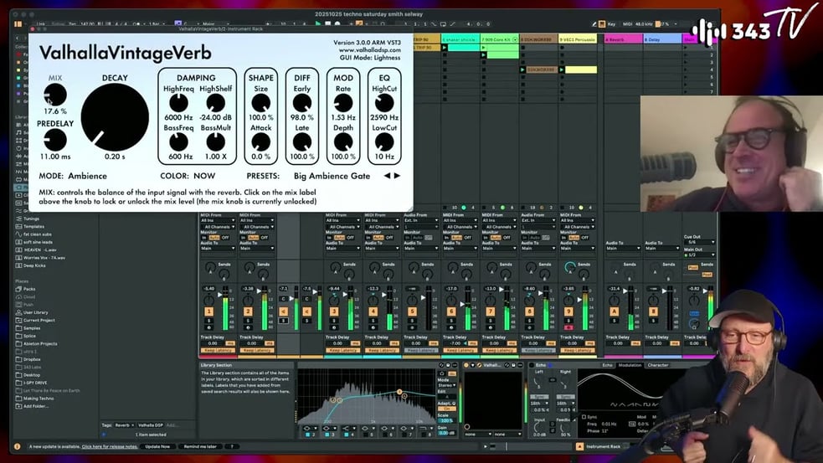This screenshot has width=823, height=463.
Task: Open Packs in the browser Places
Action: point(29,289)
